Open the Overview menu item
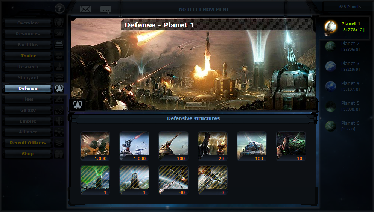This screenshot has width=374, height=212. (x=28, y=23)
